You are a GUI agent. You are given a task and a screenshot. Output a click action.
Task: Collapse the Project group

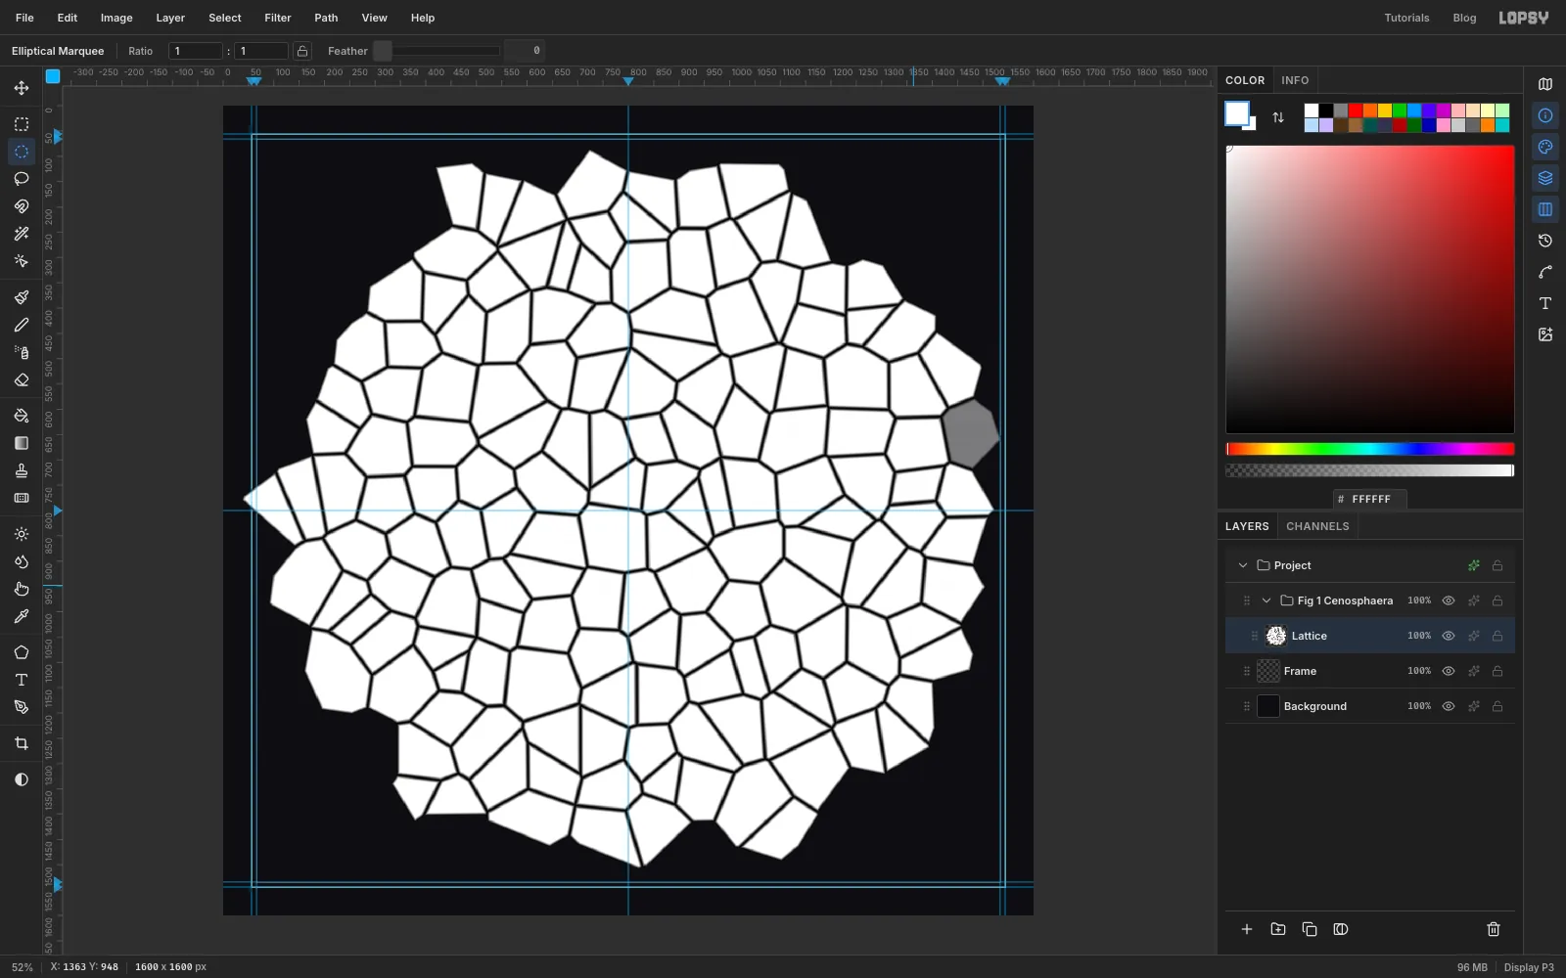coord(1243,565)
